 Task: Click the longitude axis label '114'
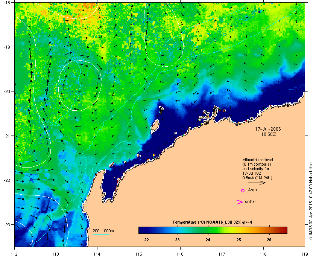(x=97, y=254)
